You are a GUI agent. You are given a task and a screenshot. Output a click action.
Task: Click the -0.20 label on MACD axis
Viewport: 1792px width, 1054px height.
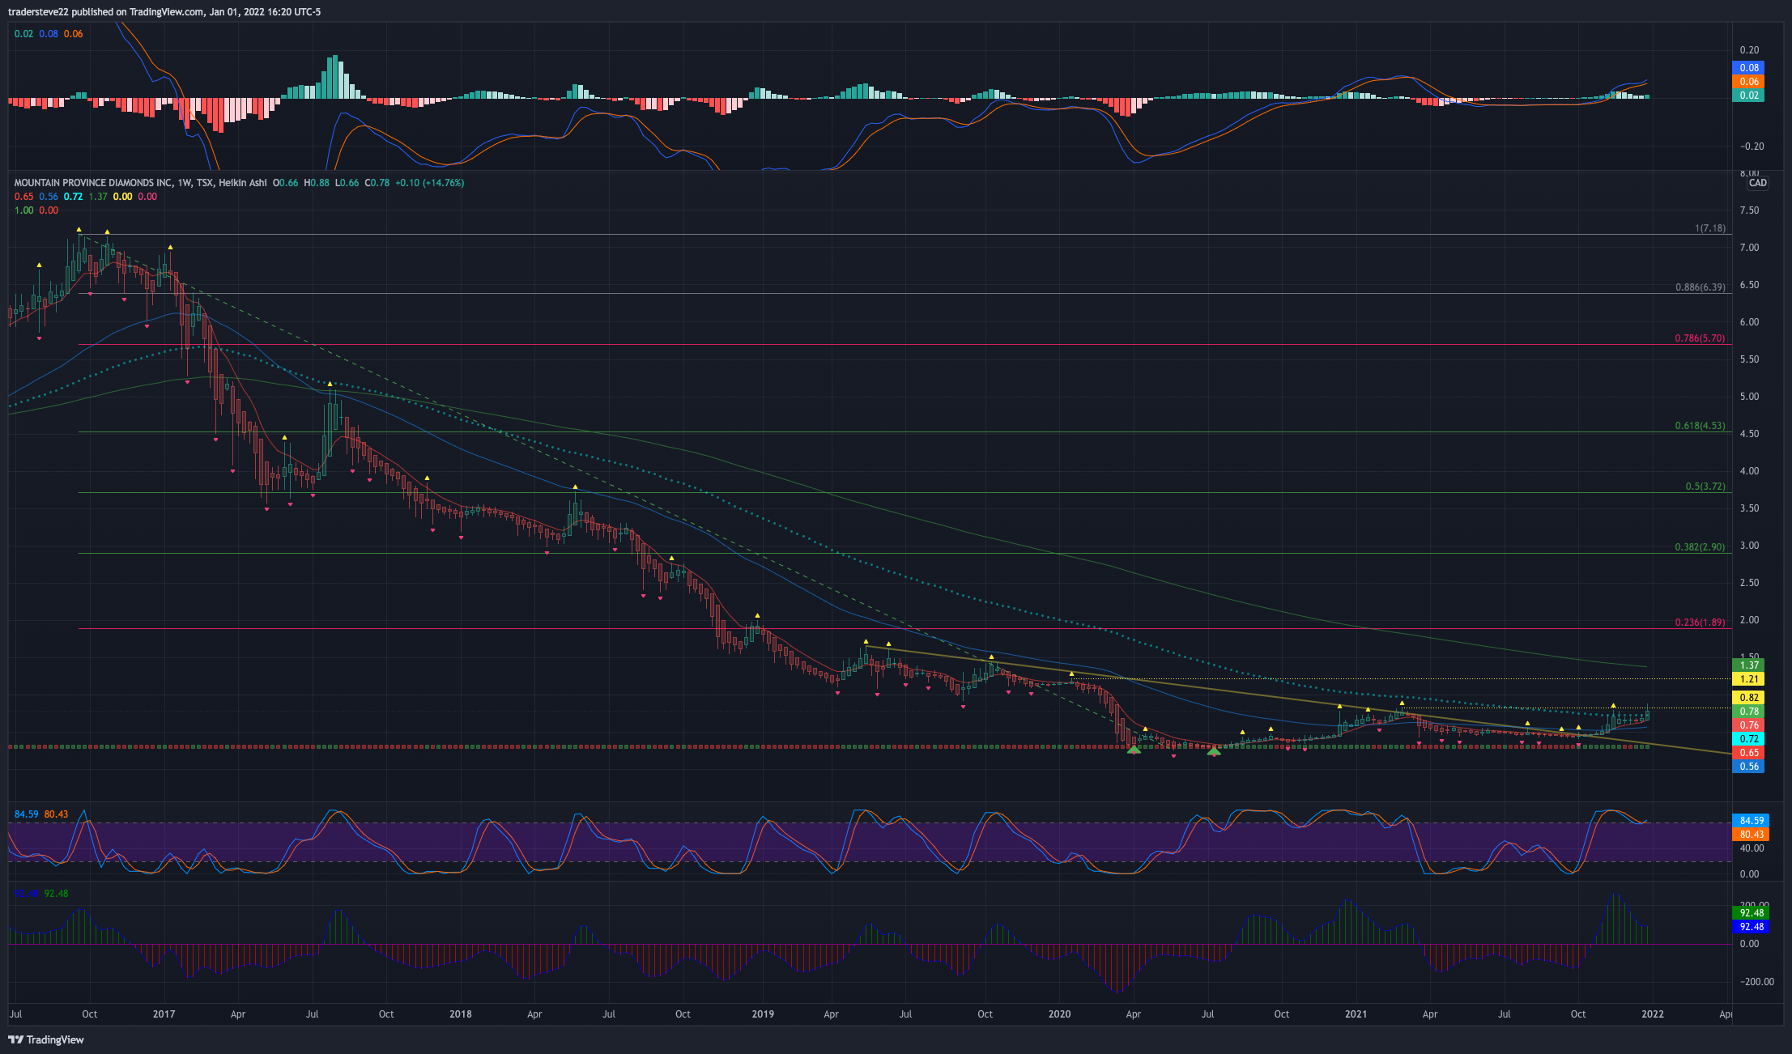pos(1751,147)
